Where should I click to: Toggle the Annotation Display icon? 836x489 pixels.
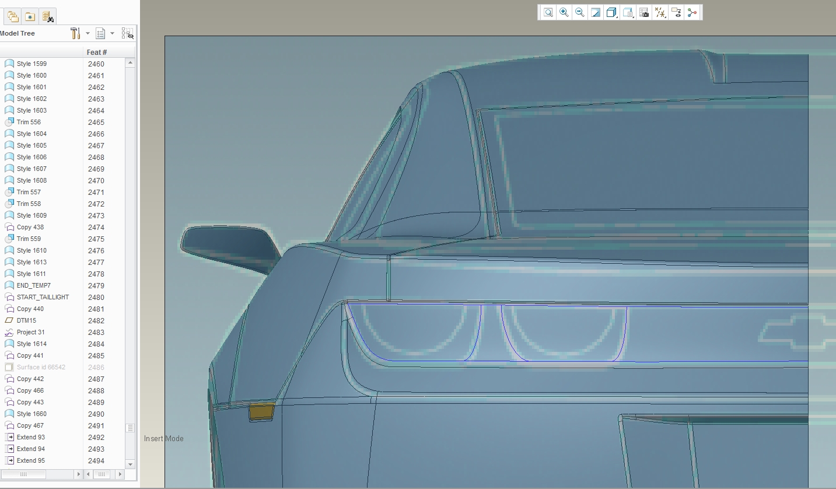tap(676, 12)
